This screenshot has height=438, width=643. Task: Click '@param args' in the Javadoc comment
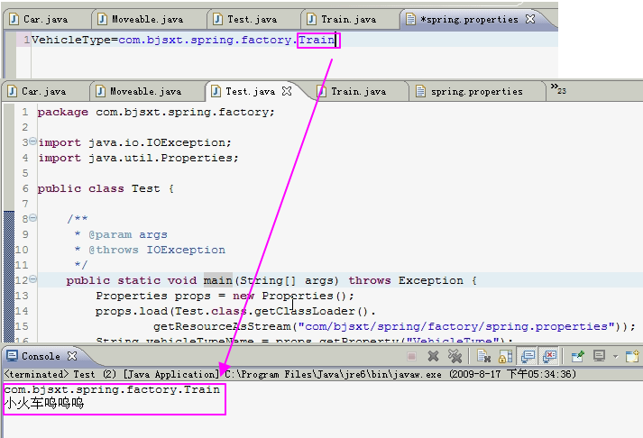tap(128, 235)
